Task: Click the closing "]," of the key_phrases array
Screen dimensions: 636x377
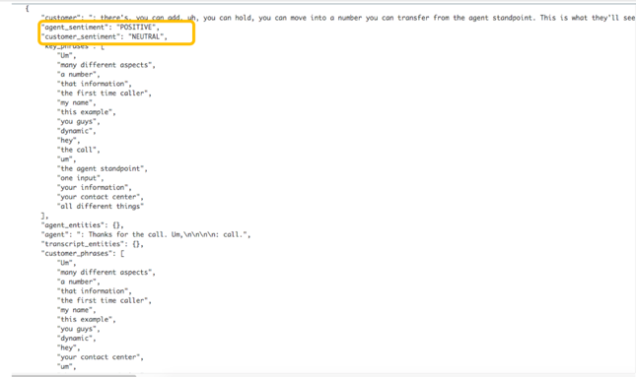Action: (44, 216)
